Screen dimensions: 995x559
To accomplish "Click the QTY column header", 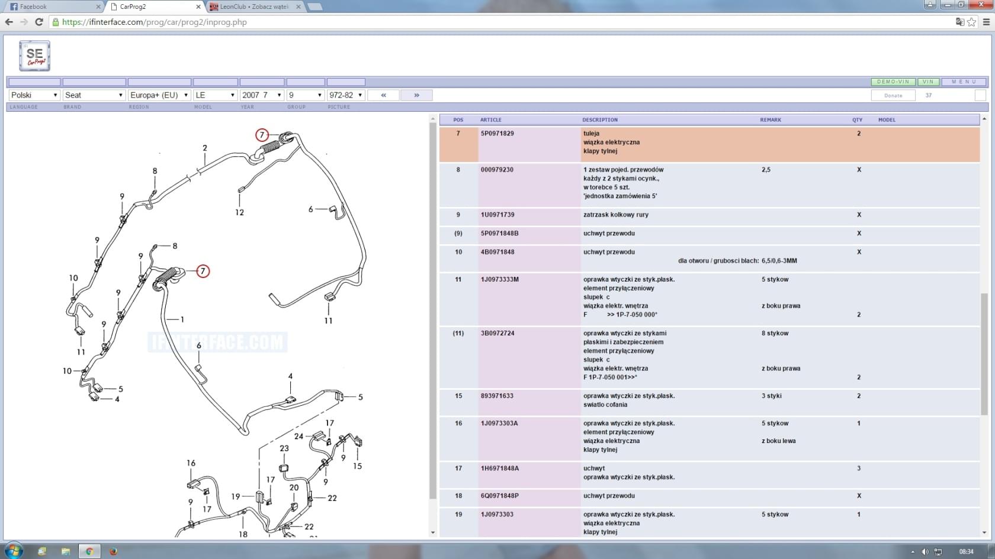I will click(x=857, y=120).
